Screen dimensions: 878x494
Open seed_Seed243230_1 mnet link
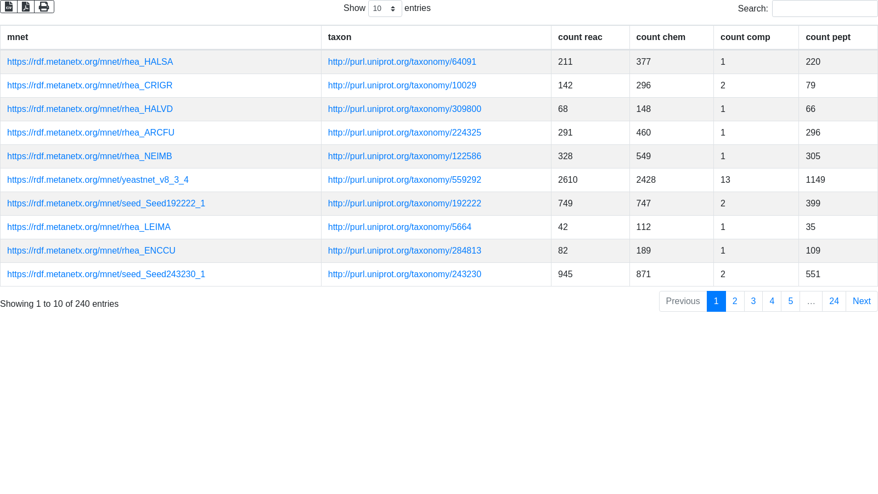(106, 274)
